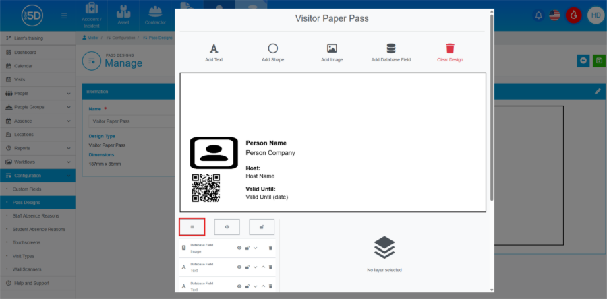Lock the Text layer directly under the Image layer
The height and width of the screenshot is (299, 609).
point(247,267)
